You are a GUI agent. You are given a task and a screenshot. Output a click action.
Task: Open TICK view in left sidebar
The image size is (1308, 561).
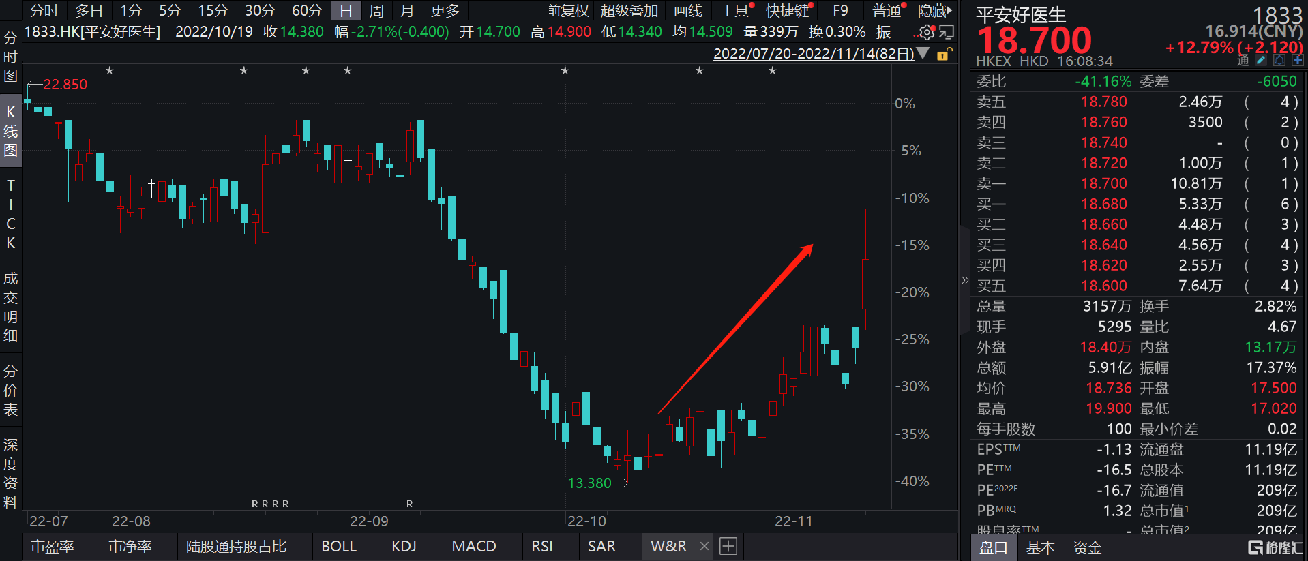10,214
